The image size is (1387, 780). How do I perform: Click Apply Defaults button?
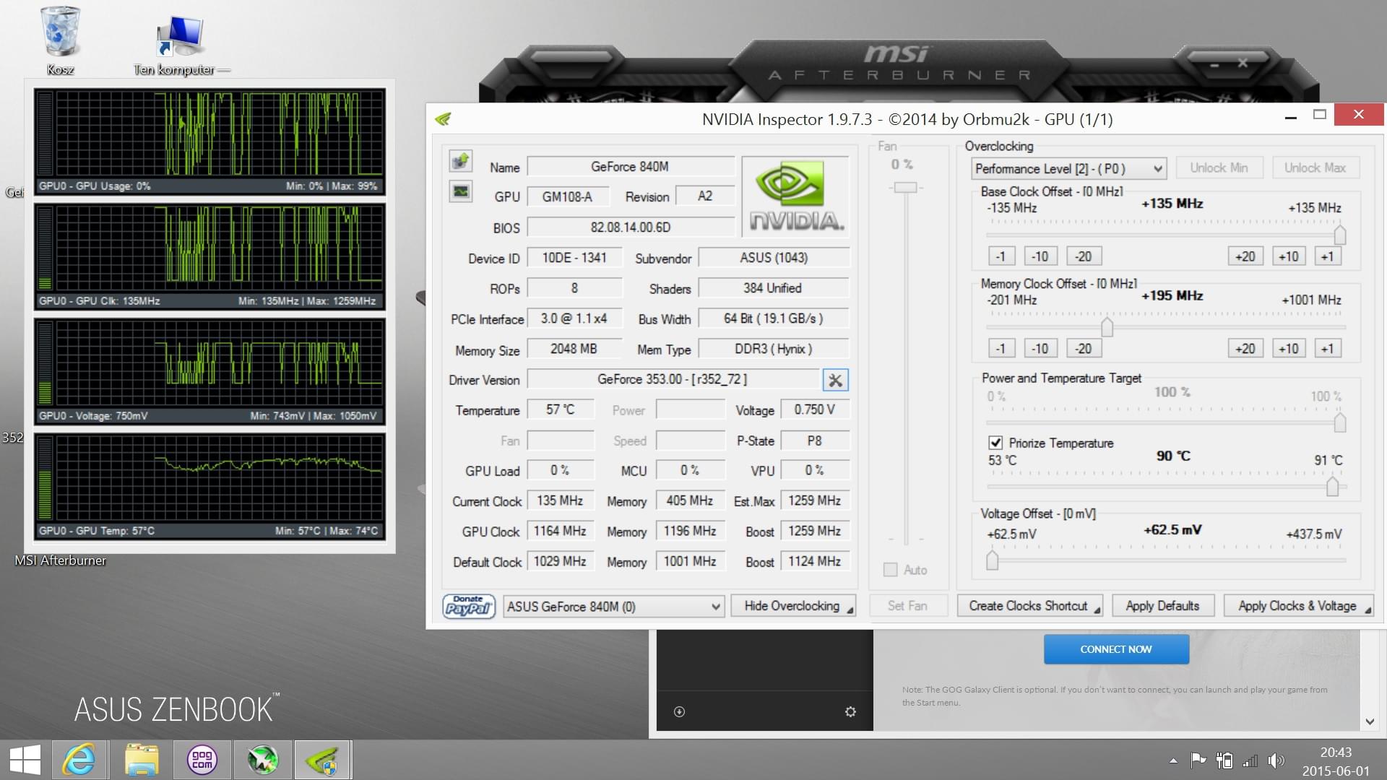pos(1163,606)
